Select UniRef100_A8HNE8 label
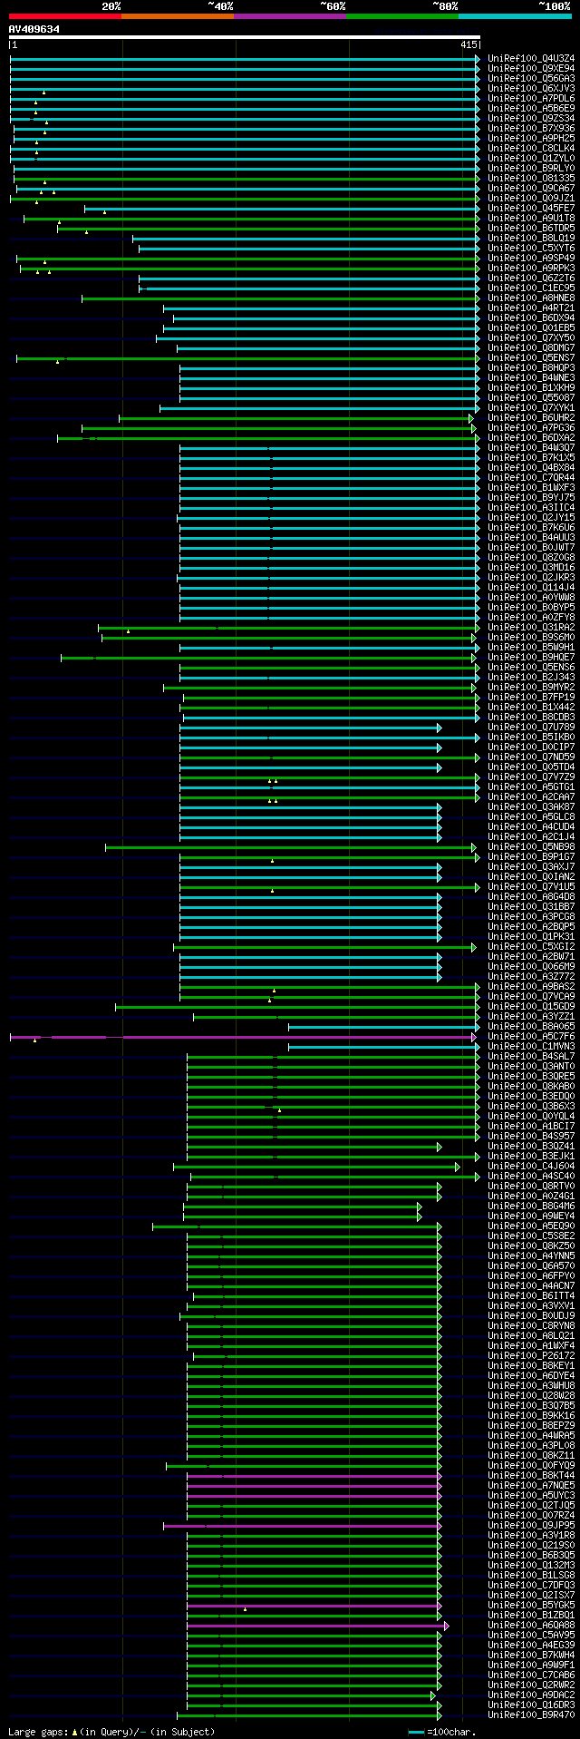The height and width of the screenshot is (1739, 580). point(531,298)
